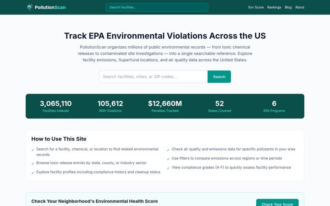Click checkmark beside Browse toxic release entries

pos(33,163)
